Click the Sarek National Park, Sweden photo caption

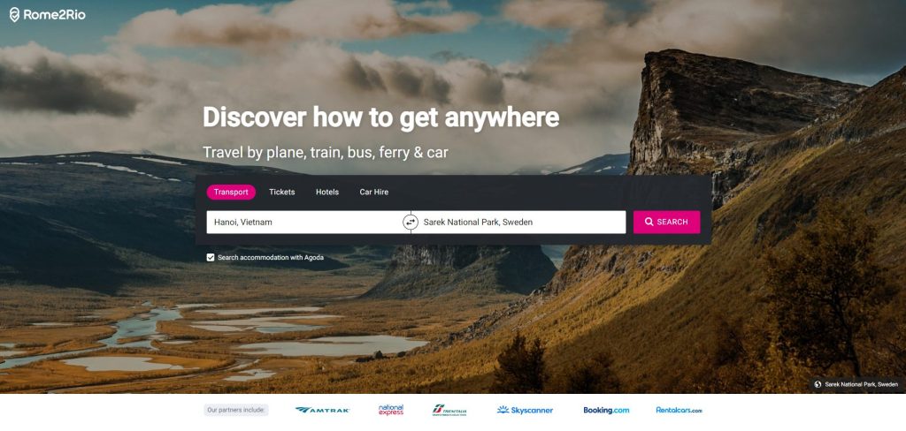click(861, 384)
